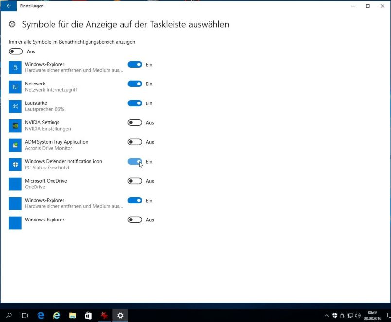Image resolution: width=391 pixels, height=322 pixels.
Task: Enable always show all notification area icons
Action: pos(16,51)
